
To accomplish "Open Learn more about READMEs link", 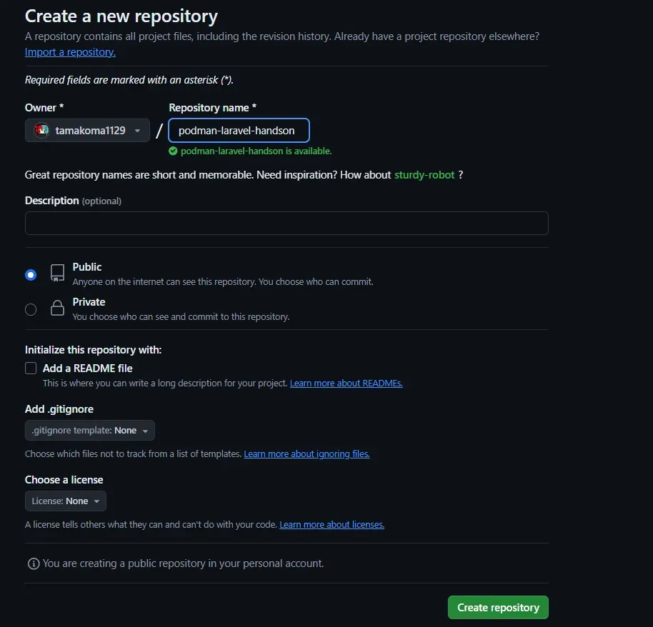I will [346, 383].
